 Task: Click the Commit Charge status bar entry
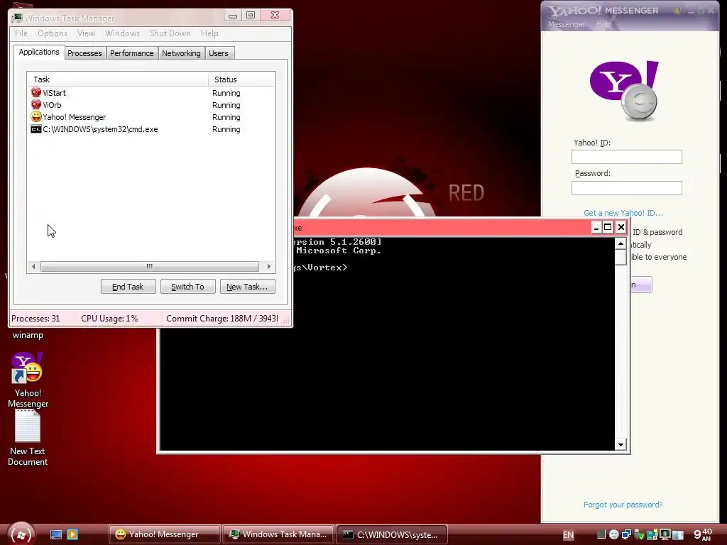coord(222,319)
